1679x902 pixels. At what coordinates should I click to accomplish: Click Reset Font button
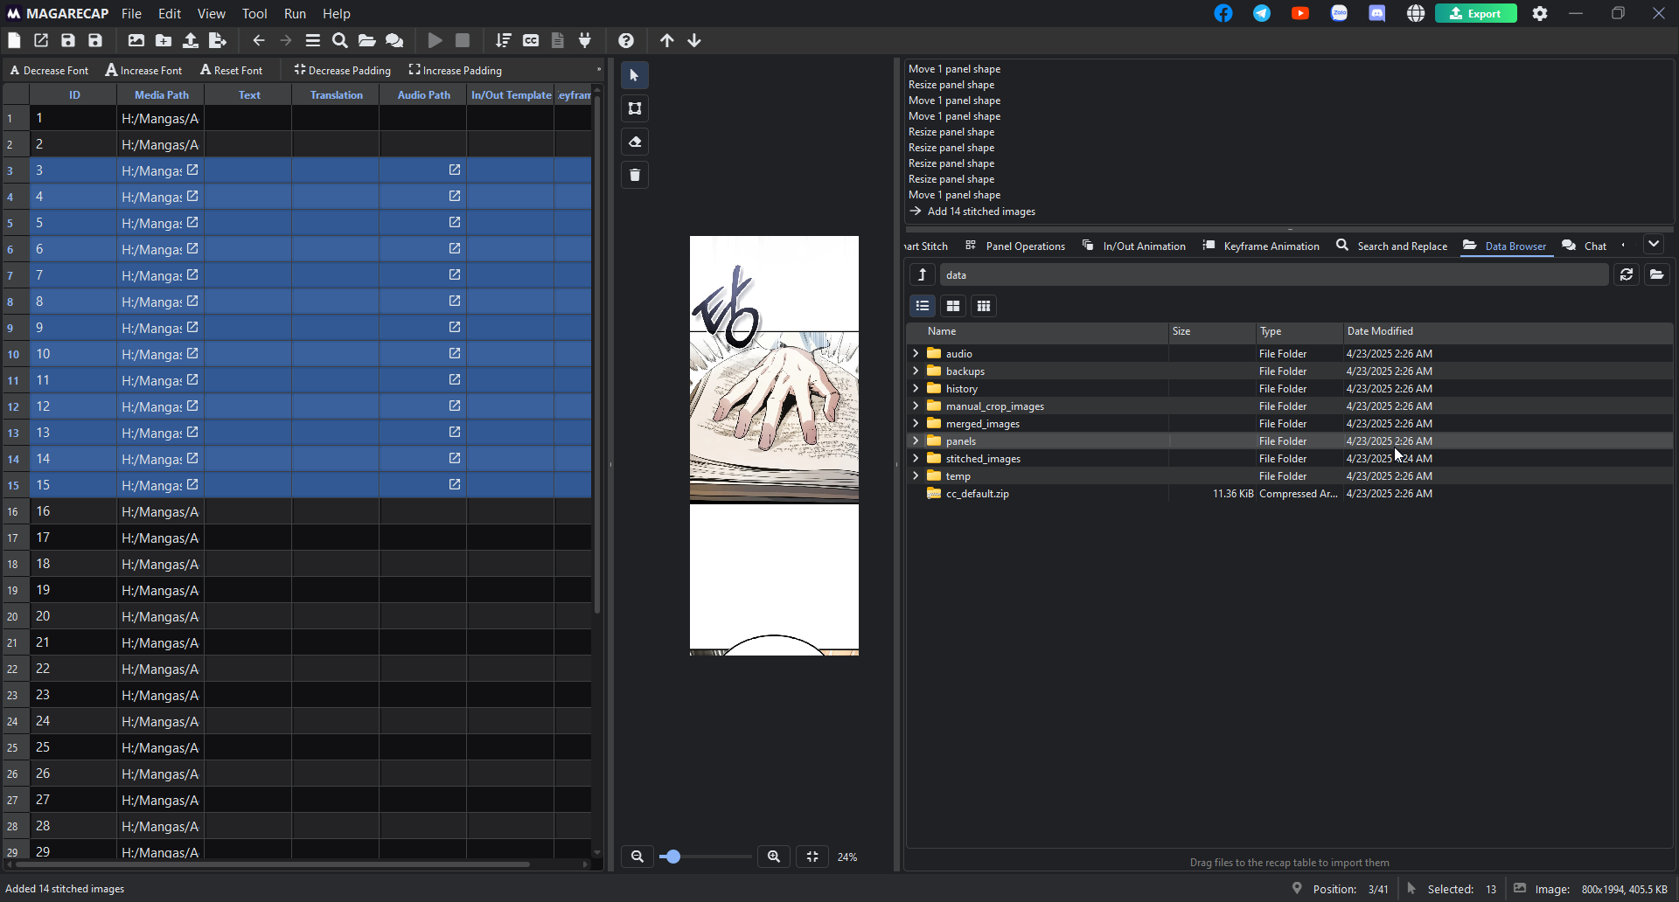pos(231,70)
